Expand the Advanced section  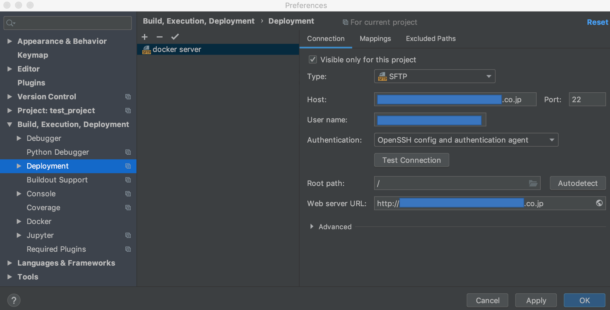click(x=312, y=227)
